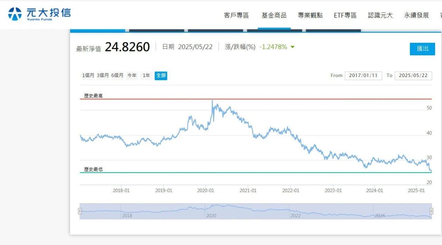Screen dimensions: 442x245
Task: Select the 1個月 time range
Action: click(x=88, y=75)
